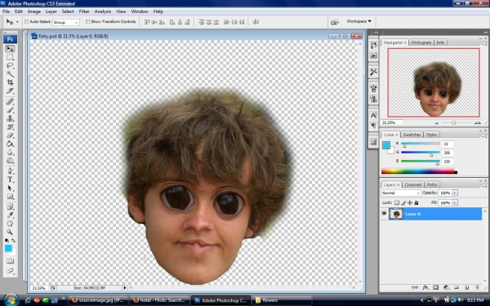The width and height of the screenshot is (490, 306).
Task: Enable the Auto-Select checkbox
Action: coord(27,22)
